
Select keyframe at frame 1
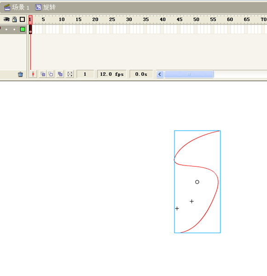(x=30, y=29)
